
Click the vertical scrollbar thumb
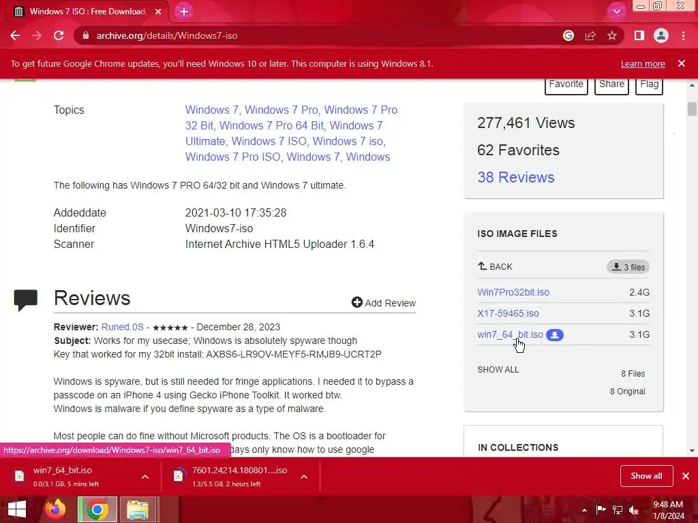coord(692,109)
